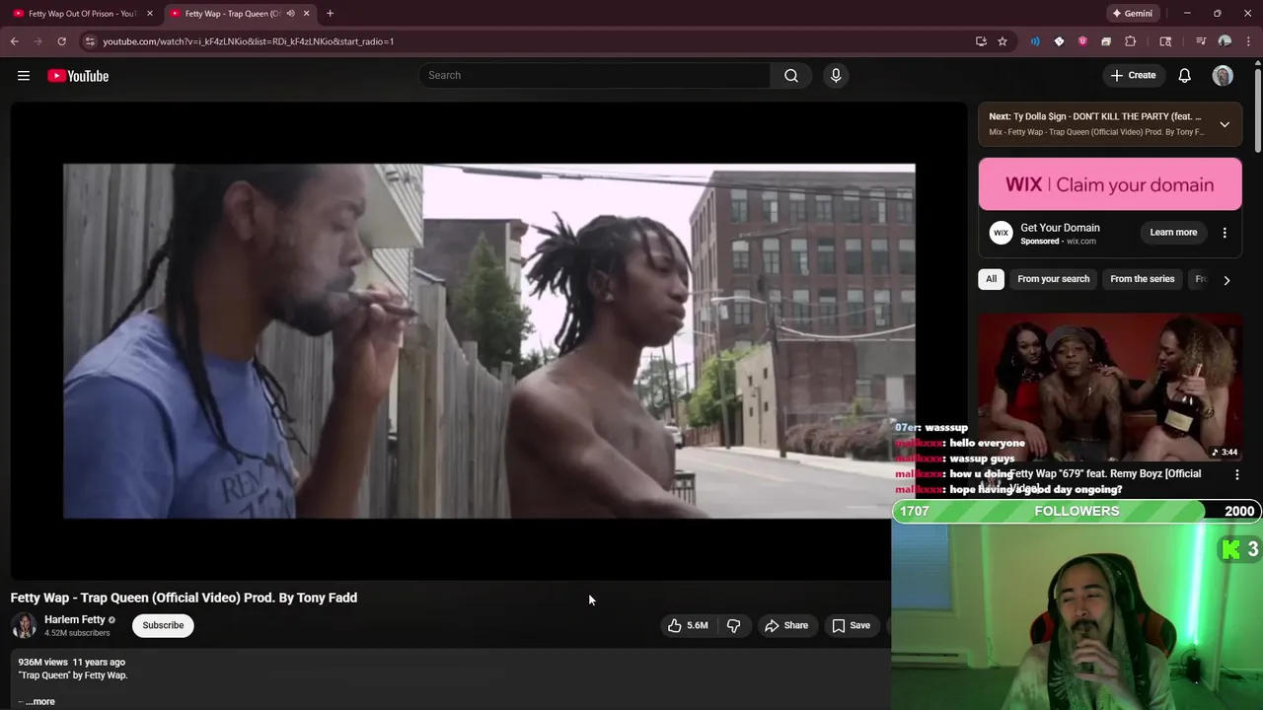Open a new browser tab
Viewport: 1263px width, 710px height.
(x=330, y=14)
